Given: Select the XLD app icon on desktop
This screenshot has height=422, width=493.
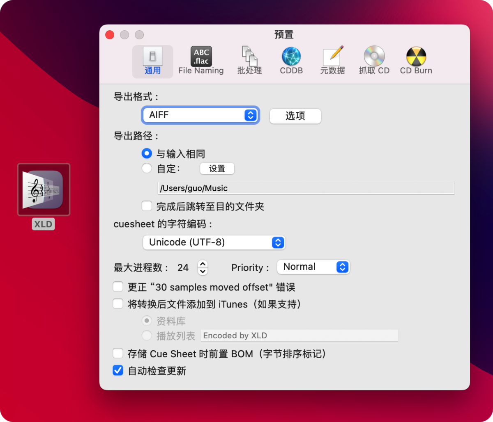Looking at the screenshot, I should click(x=44, y=189).
